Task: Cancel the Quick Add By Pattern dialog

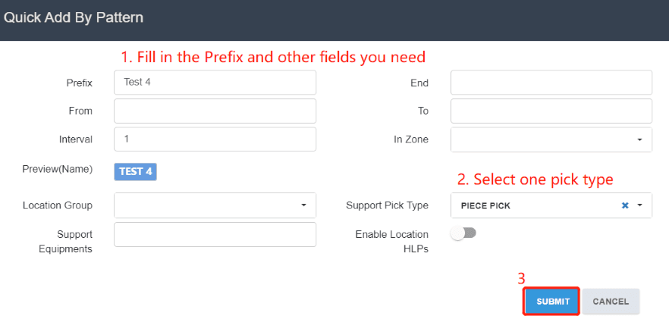Action: point(611,301)
